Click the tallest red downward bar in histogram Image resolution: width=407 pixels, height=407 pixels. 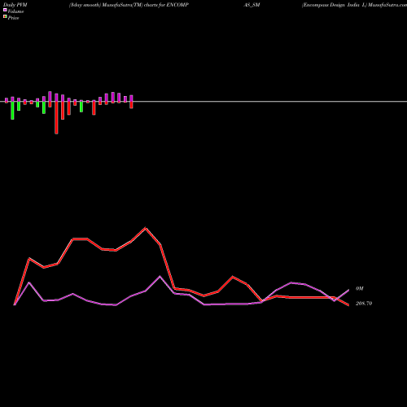(56, 118)
